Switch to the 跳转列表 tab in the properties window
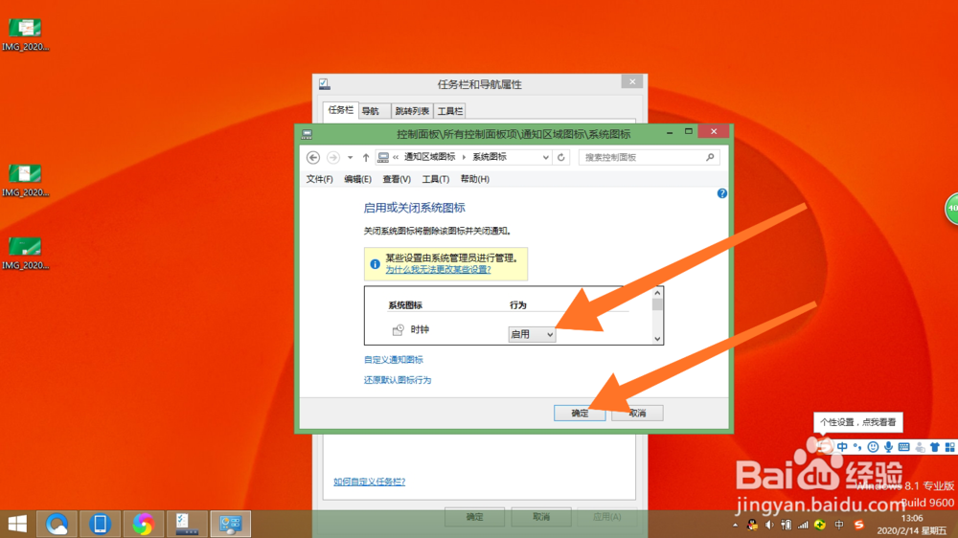Screen dimensions: 958x538 pos(412,111)
